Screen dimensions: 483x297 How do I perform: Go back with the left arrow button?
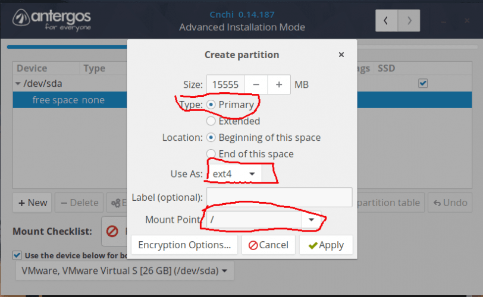tap(386, 21)
